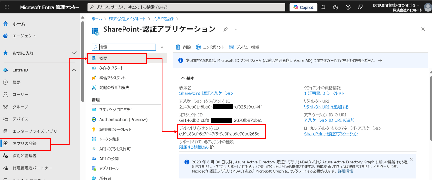This screenshot has width=432, height=180.
Task: Click the デバイス icon in sidebar
Action: click(x=5, y=119)
